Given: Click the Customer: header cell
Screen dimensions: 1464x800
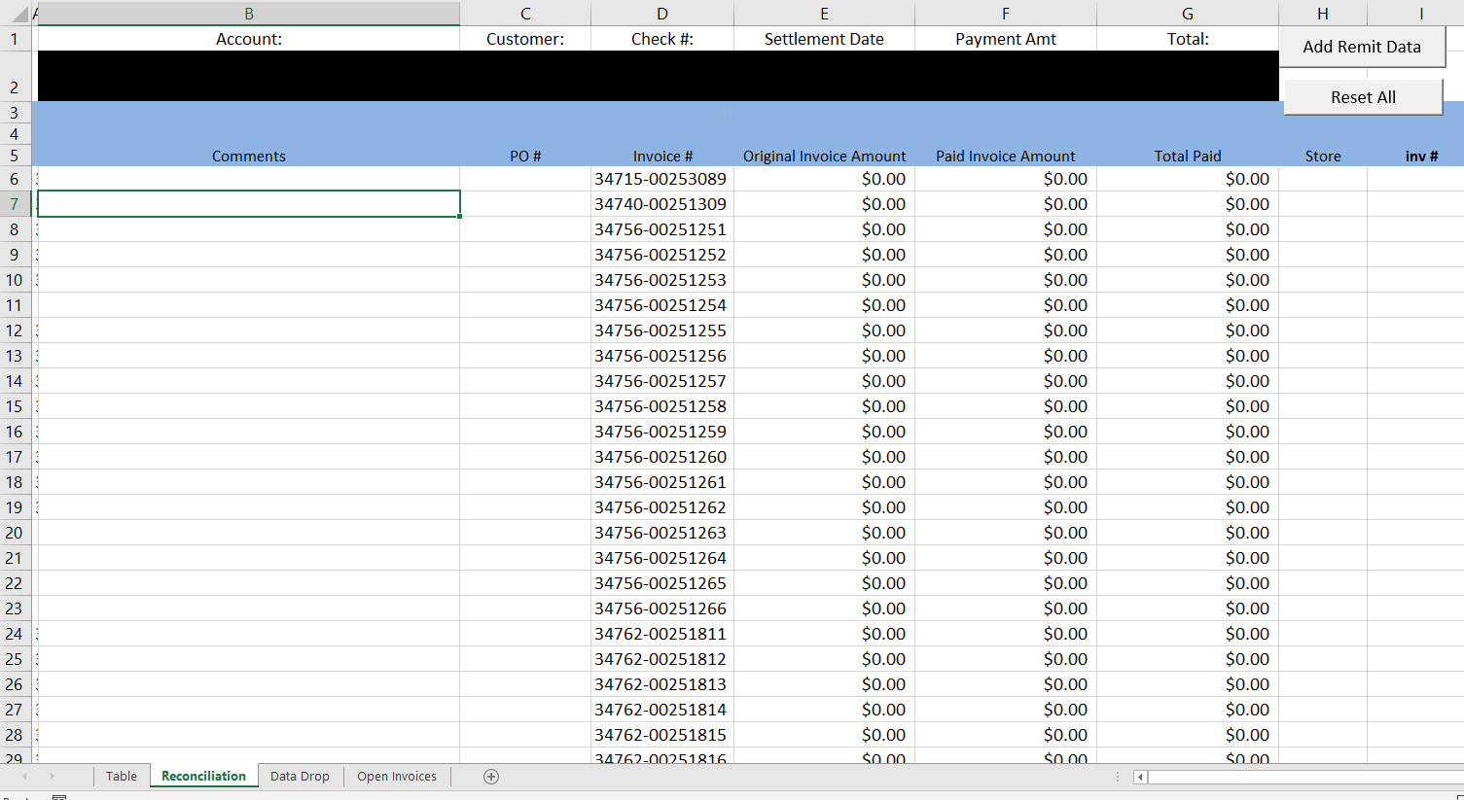Looking at the screenshot, I should pyautogui.click(x=525, y=39).
